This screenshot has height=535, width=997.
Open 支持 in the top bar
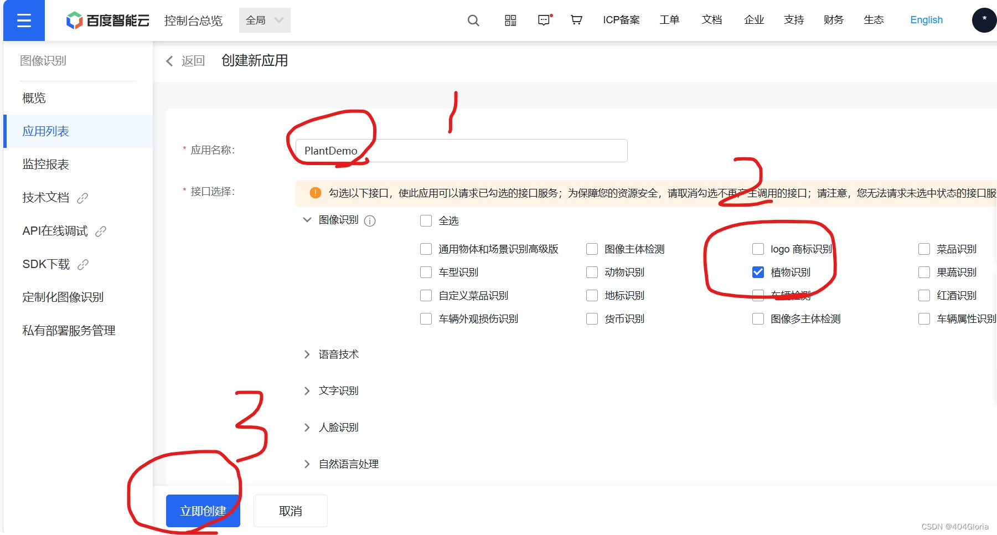(794, 20)
